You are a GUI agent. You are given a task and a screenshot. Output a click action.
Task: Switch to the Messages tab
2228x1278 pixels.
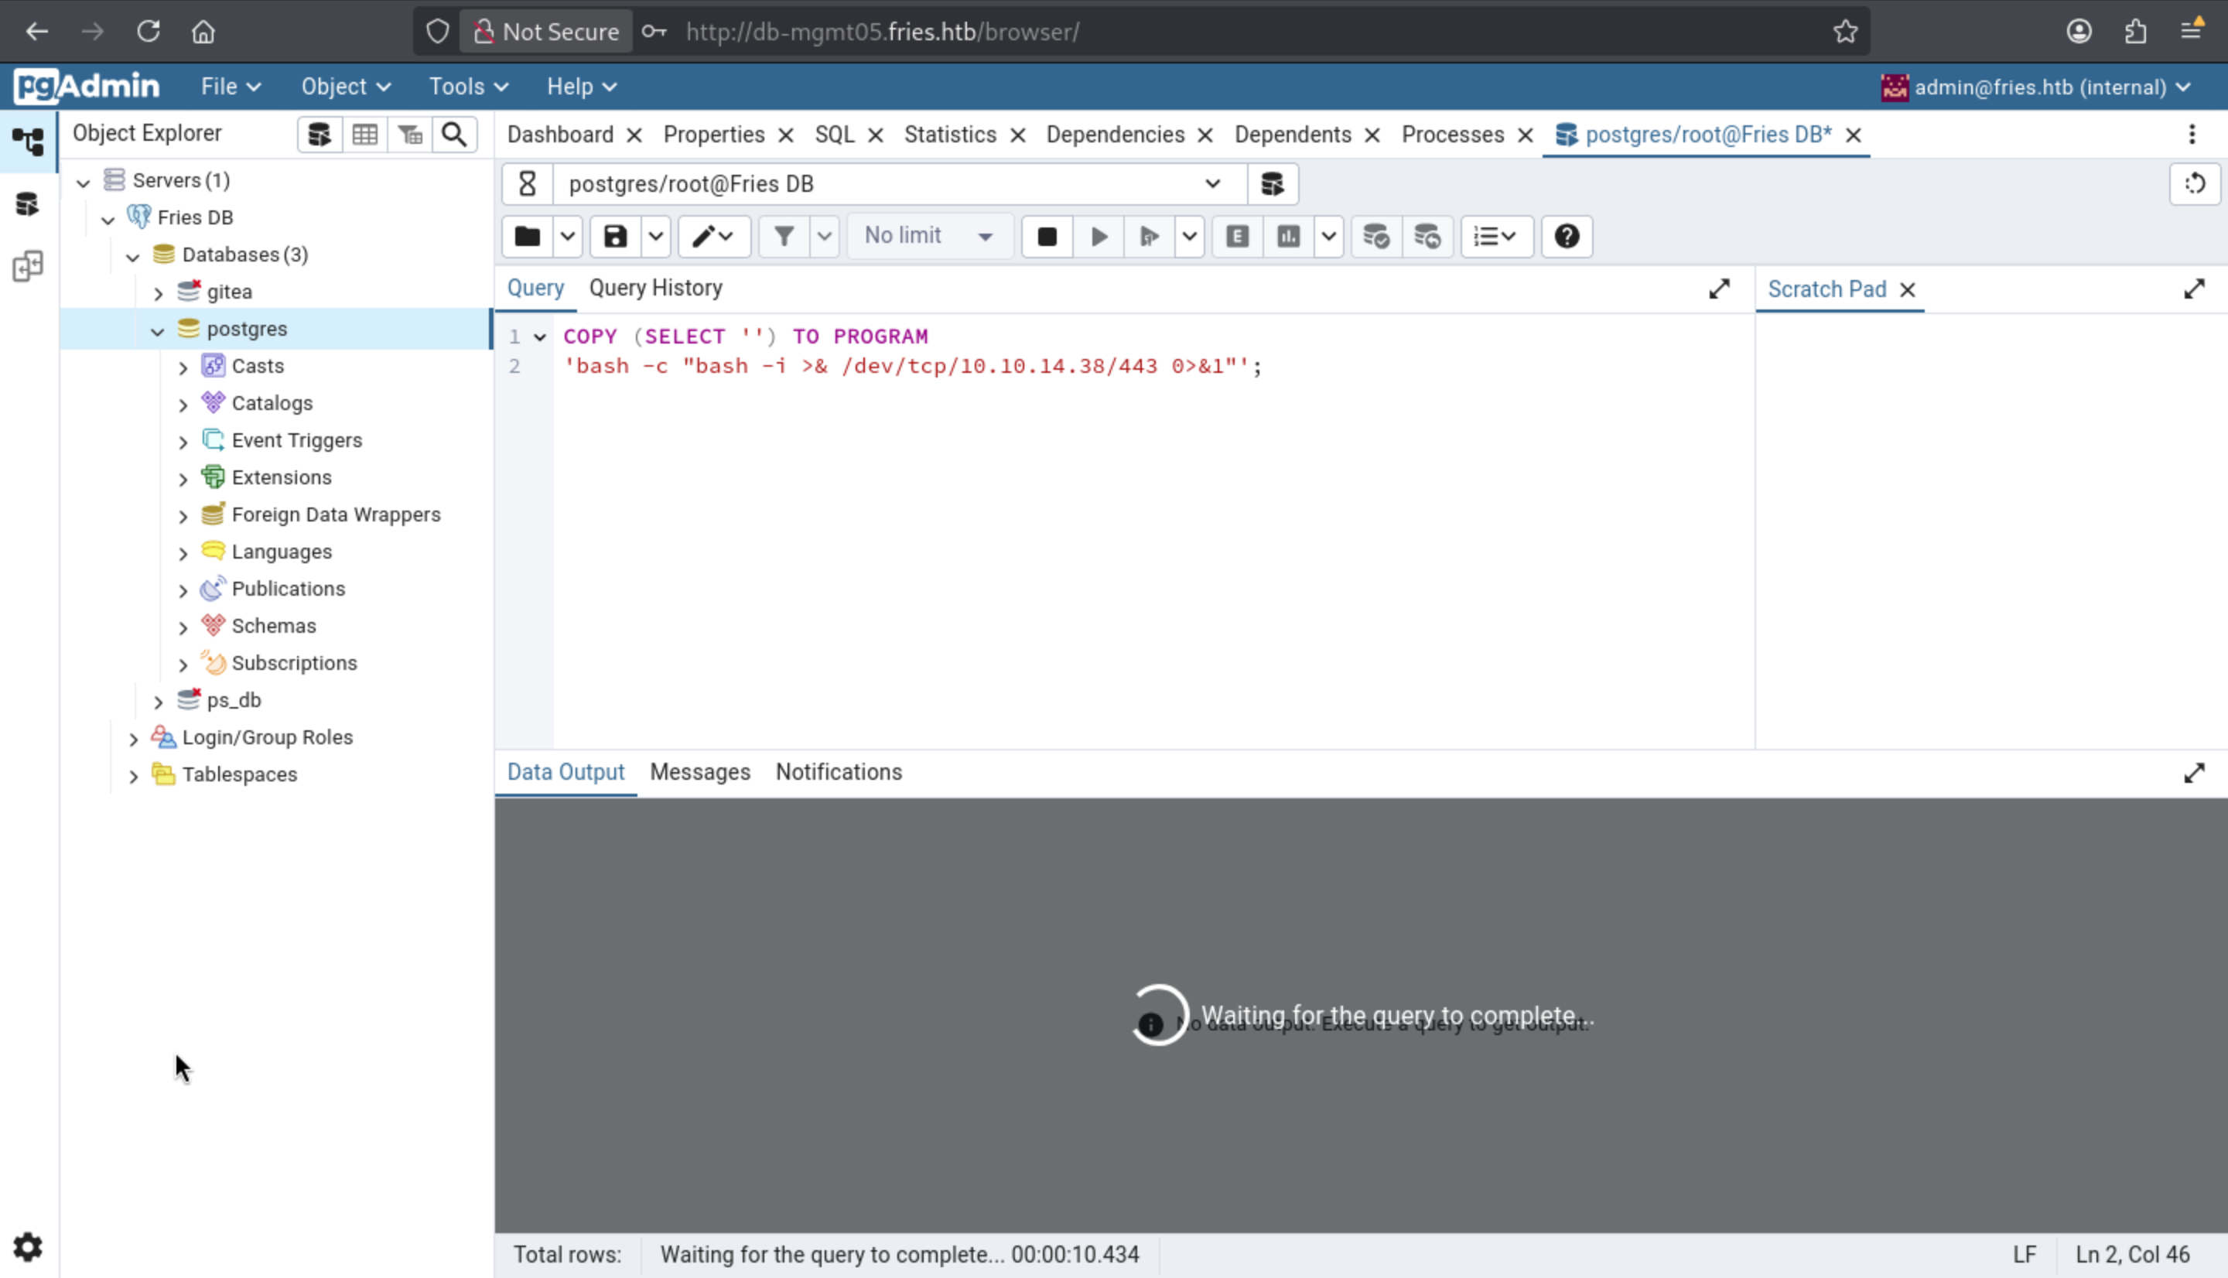point(699,772)
